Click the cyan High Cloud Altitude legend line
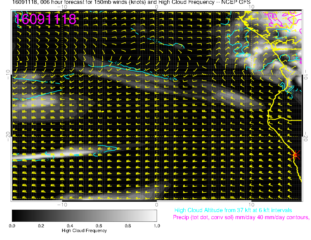This screenshot has width=311, height=240. pyautogui.click(x=233, y=210)
